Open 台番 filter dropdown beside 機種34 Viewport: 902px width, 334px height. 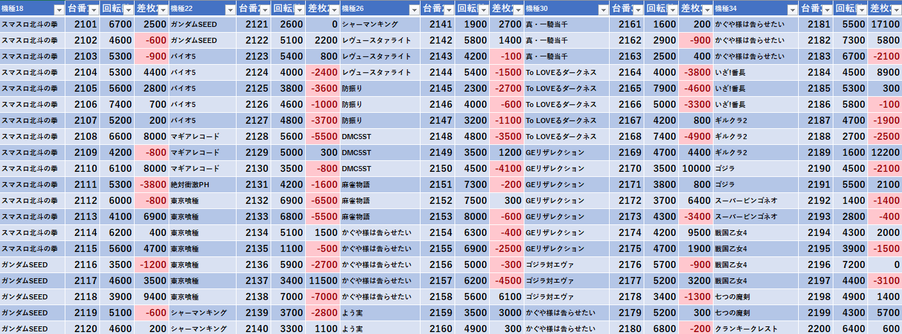826,10
